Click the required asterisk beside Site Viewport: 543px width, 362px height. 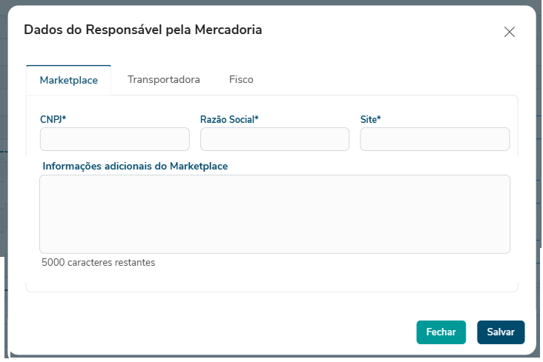pos(379,118)
